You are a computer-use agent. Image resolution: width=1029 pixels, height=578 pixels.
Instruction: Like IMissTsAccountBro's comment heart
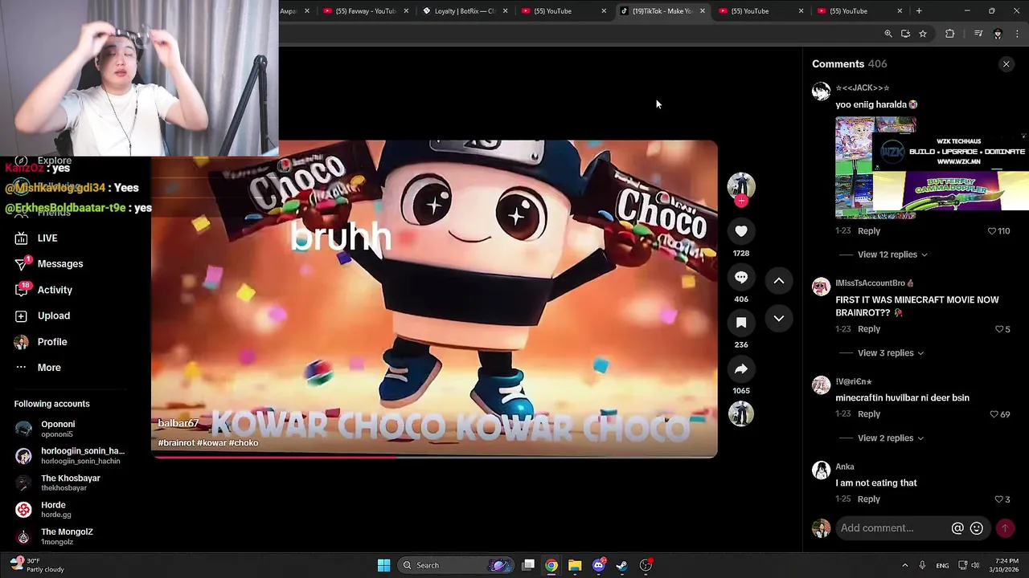point(999,329)
